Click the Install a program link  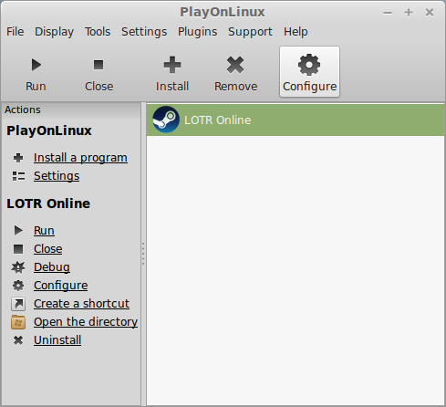click(80, 158)
